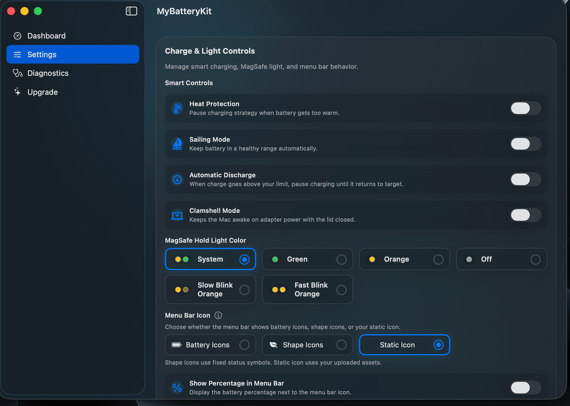Select the Dashboard gauge icon in sidebar
Screen dimensions: 570x406
click(x=17, y=36)
